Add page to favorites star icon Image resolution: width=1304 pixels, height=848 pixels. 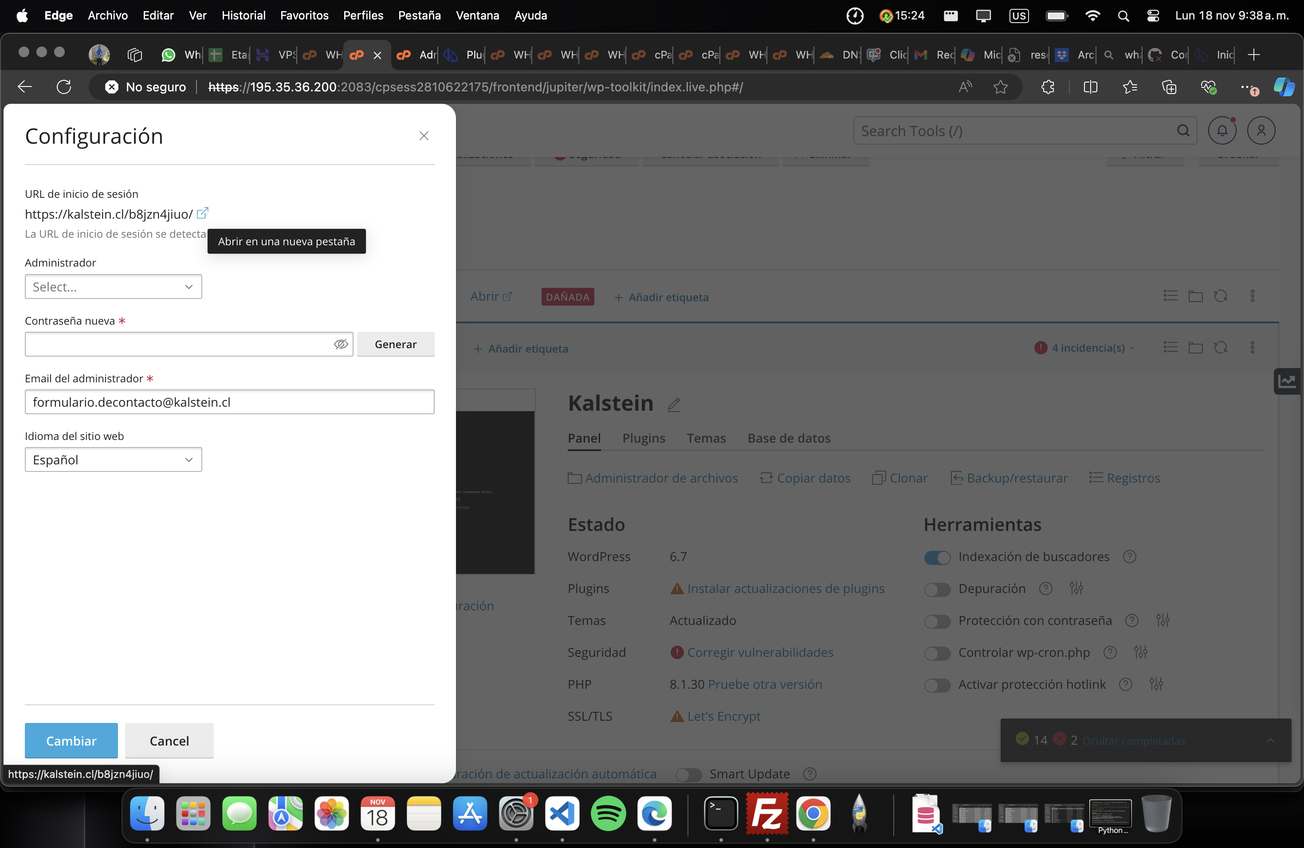point(1001,87)
